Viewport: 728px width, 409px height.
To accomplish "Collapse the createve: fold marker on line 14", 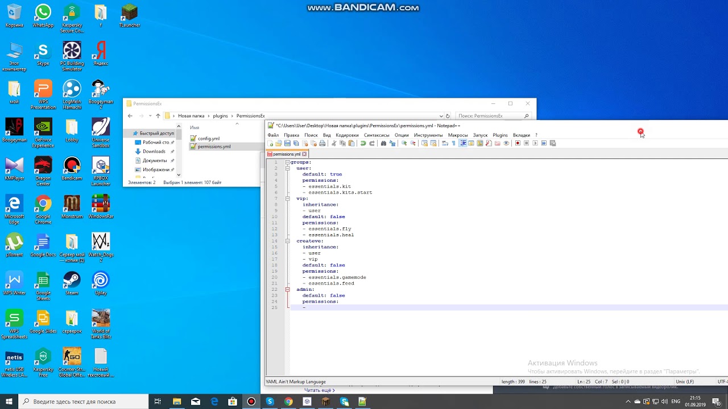I will pos(287,241).
